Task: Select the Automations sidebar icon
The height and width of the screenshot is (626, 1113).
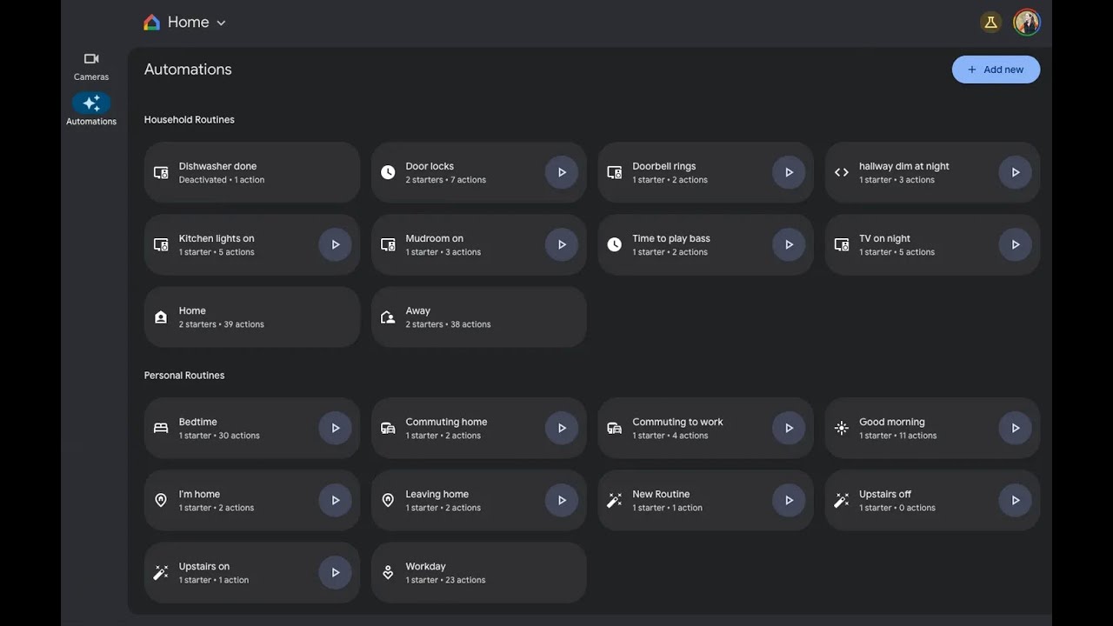Action: [91, 104]
